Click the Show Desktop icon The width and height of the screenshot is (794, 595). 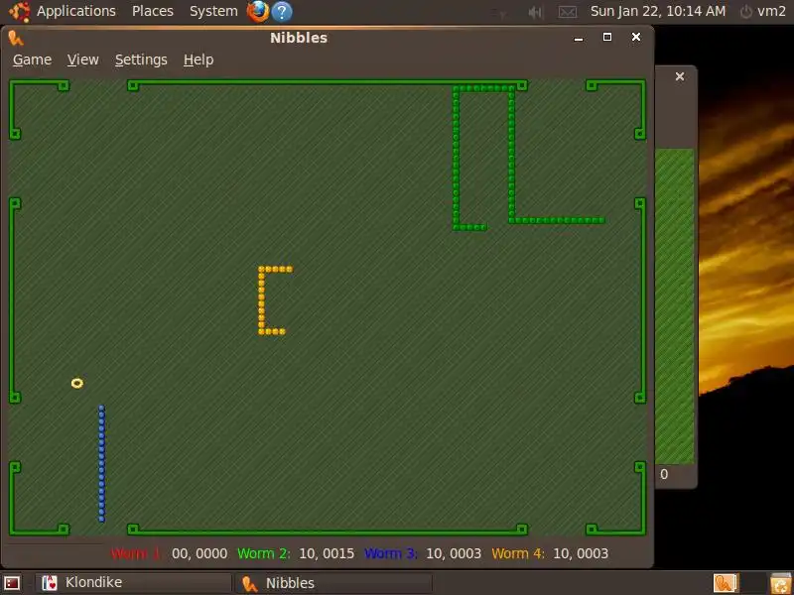point(12,583)
